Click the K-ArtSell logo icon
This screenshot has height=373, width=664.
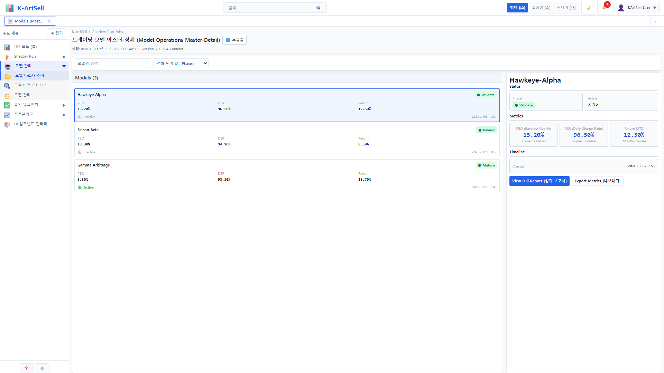point(10,8)
